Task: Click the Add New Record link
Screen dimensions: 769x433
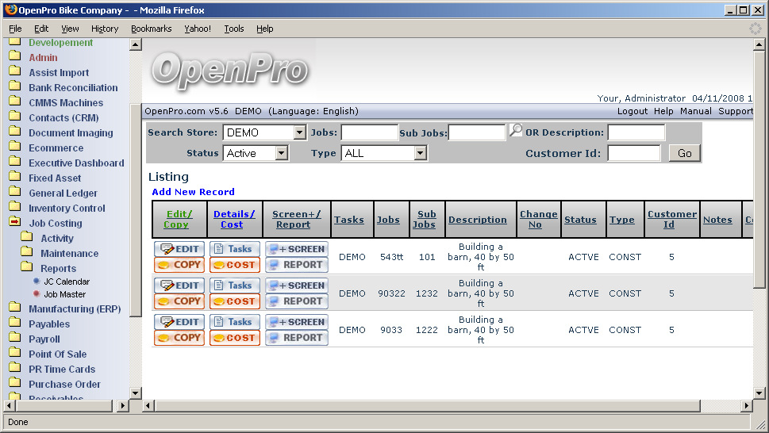Action: pyautogui.click(x=194, y=192)
